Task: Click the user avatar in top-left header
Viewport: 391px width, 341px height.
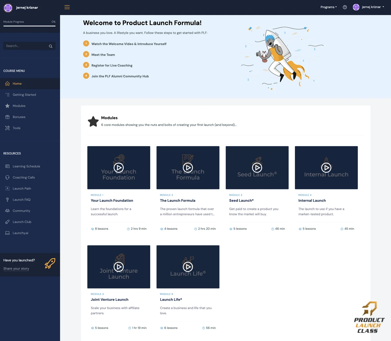Action: pos(8,7)
